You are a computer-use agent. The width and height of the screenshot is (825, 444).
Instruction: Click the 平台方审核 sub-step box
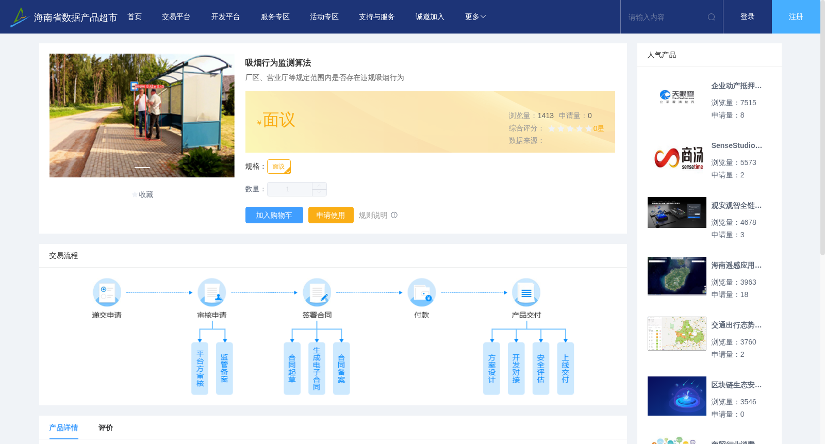[x=200, y=369]
